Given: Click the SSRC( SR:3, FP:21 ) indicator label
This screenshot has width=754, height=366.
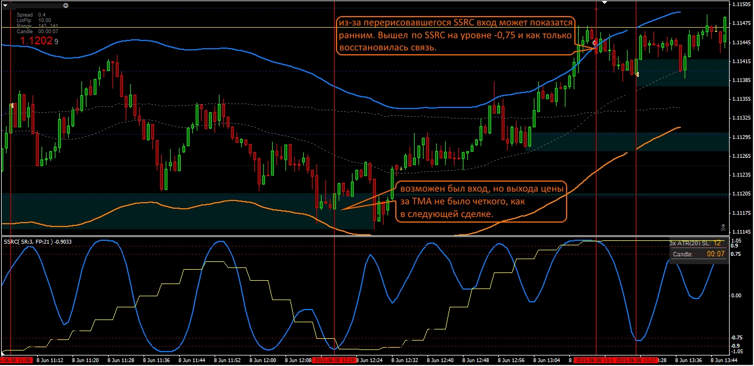Looking at the screenshot, I should coord(37,241).
